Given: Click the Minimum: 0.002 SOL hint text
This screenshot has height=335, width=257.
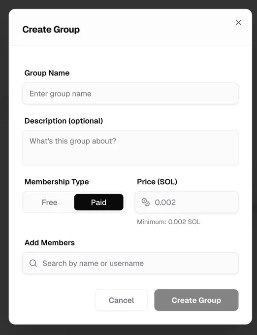Looking at the screenshot, I should (x=169, y=222).
